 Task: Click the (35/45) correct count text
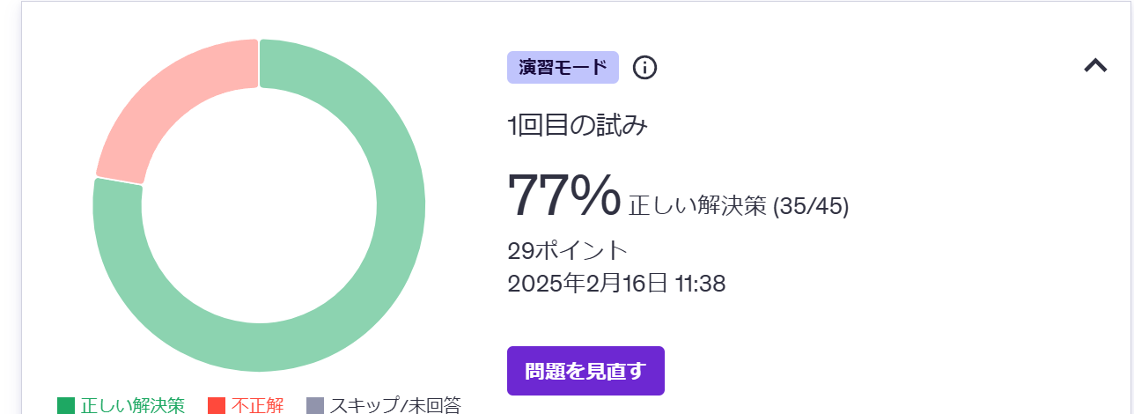point(811,206)
